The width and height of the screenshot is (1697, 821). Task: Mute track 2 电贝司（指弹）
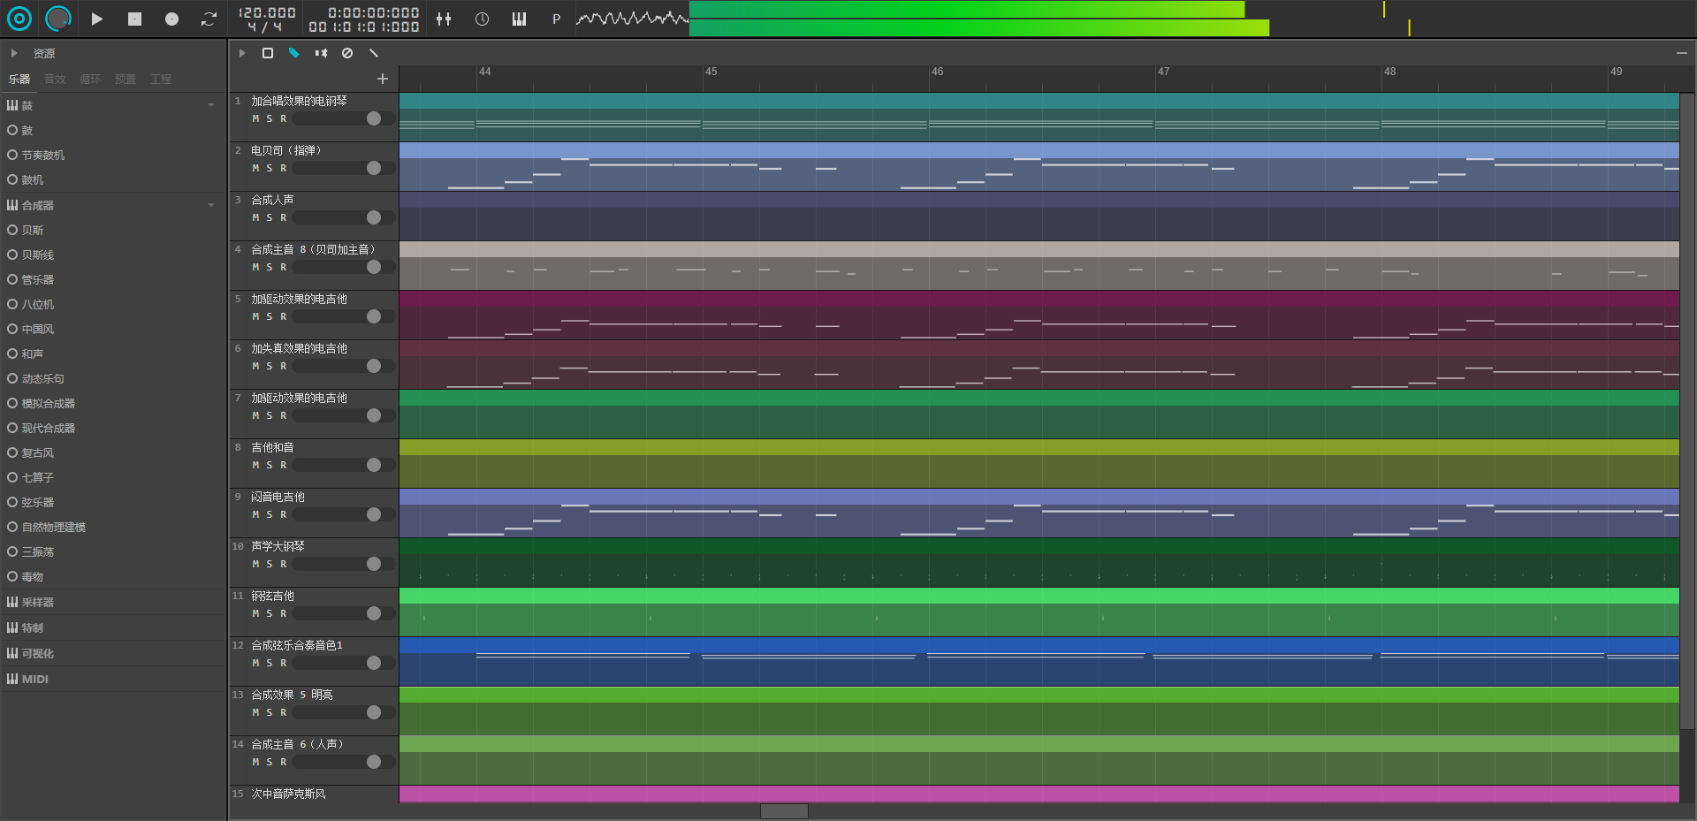255,168
